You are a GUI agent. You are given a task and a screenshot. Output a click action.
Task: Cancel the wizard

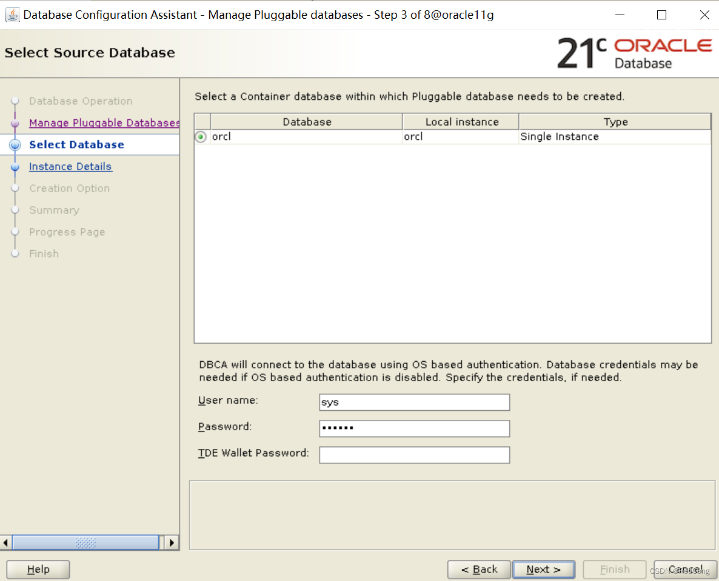point(685,569)
